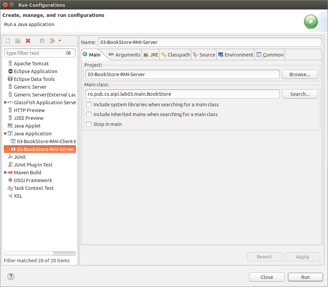Expand the GlassFish Application Server node
Viewport: 328px width, 287px height.
pos(5,102)
